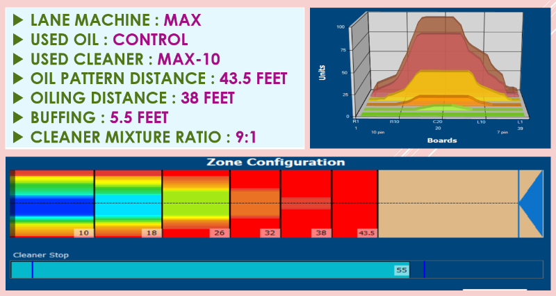Click the final 43.5 feet zone

tap(354, 203)
